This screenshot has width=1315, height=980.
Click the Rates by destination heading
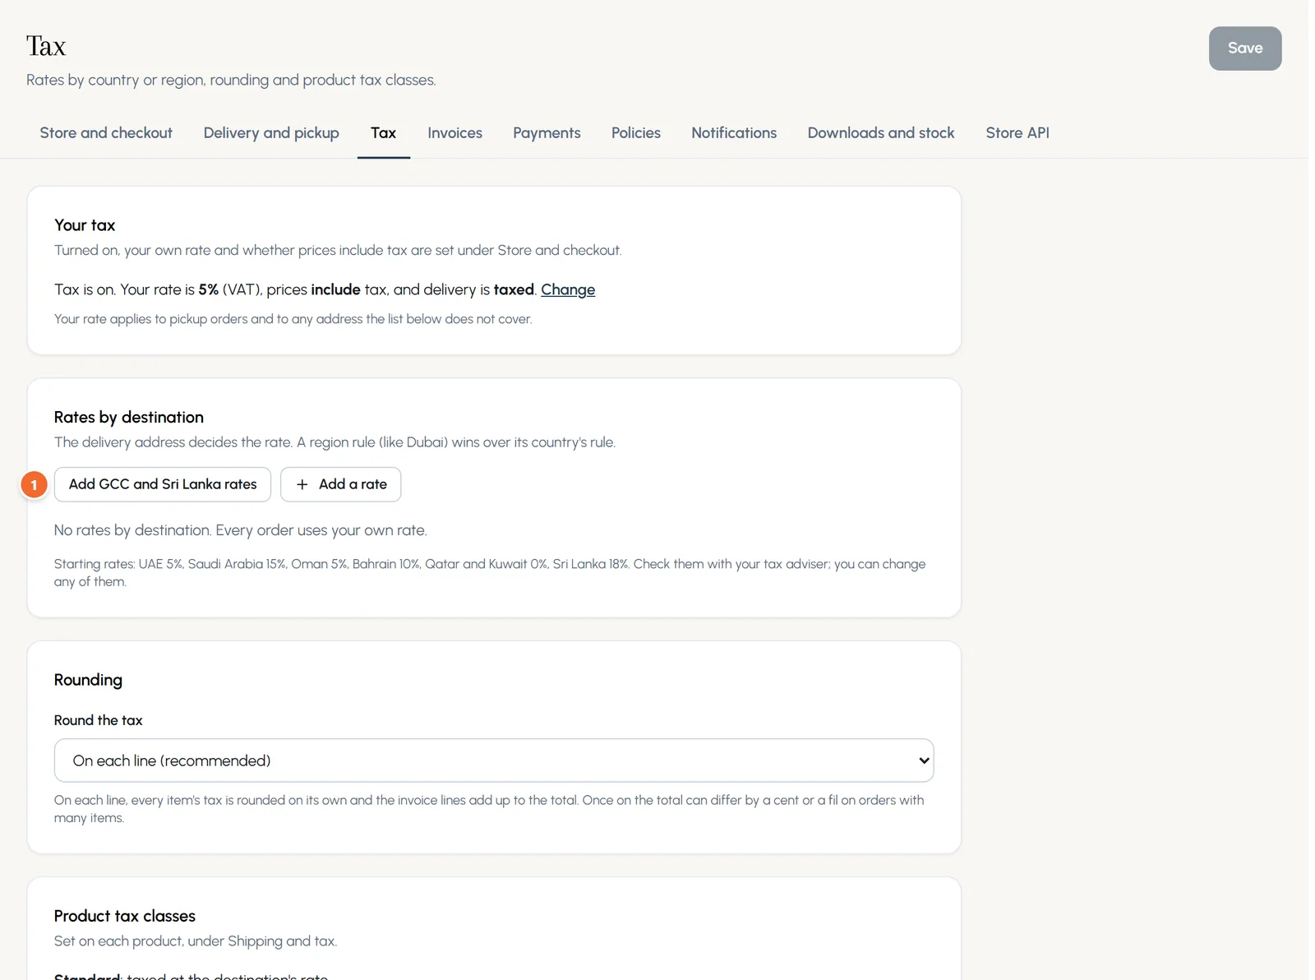(x=129, y=417)
